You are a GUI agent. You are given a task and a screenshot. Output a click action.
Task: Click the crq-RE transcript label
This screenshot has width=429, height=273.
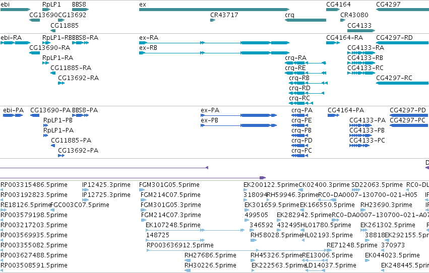point(295,68)
